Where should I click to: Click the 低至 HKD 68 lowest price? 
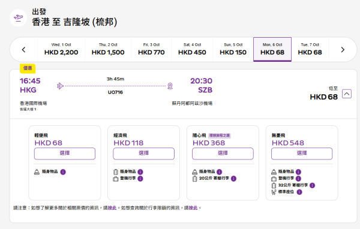324,94
